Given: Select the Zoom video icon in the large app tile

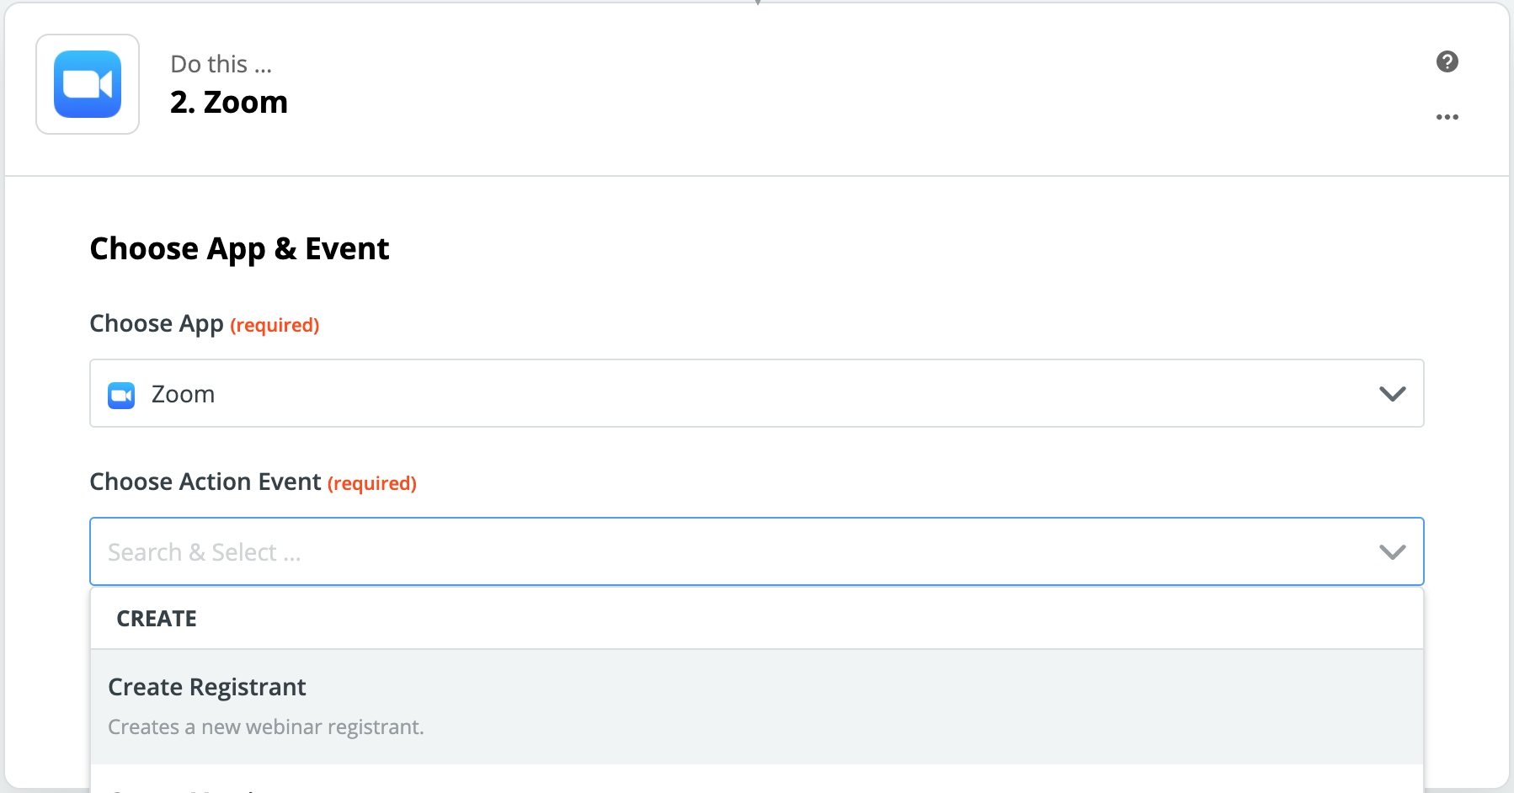Looking at the screenshot, I should (x=87, y=83).
